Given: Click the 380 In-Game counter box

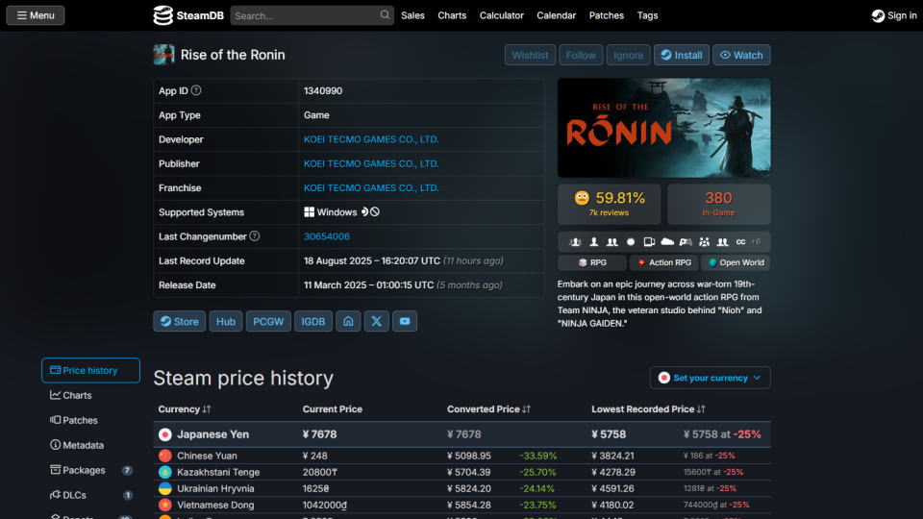Looking at the screenshot, I should 719,204.
